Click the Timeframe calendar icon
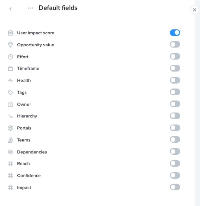The image size is (200, 206). [10, 69]
